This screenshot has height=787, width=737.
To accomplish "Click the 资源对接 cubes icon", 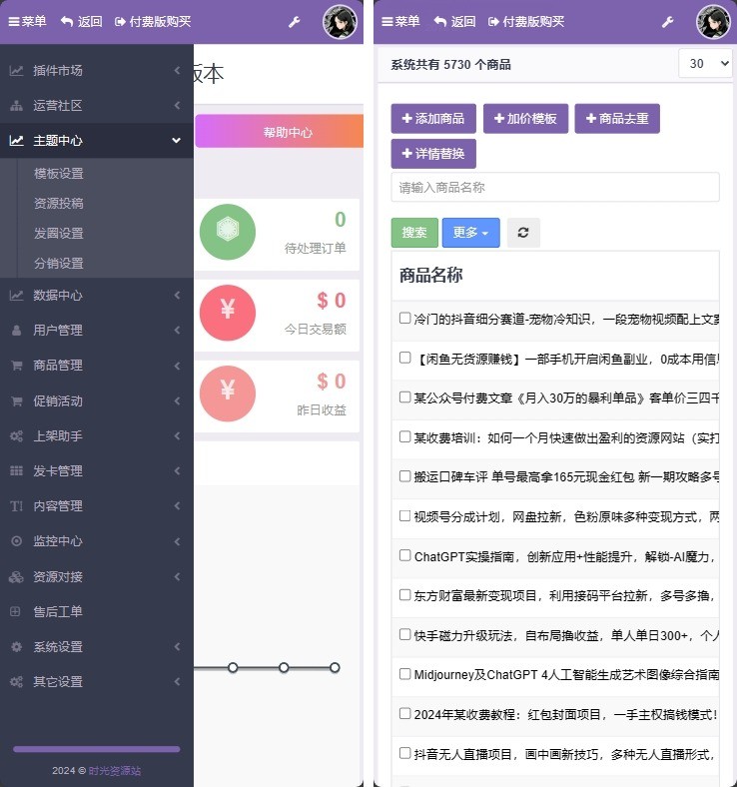I will pyautogui.click(x=16, y=577).
